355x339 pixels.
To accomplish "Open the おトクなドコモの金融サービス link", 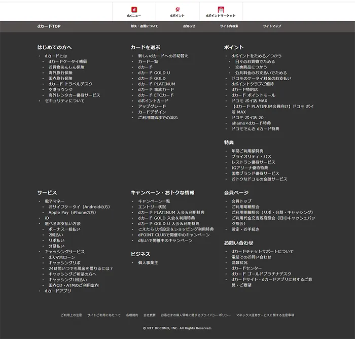I will pos(259,179).
